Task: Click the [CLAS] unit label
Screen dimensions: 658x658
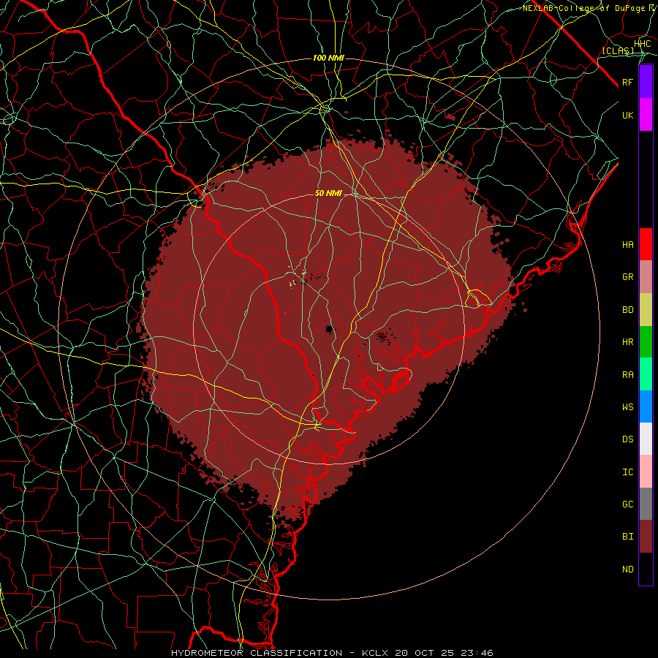Action: pos(618,50)
